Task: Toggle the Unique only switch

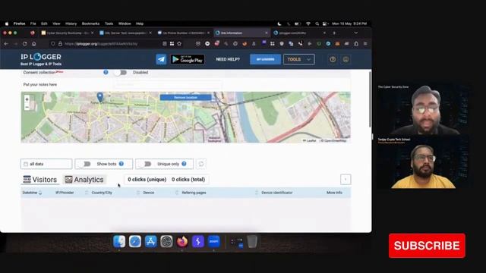Action: click(145, 164)
